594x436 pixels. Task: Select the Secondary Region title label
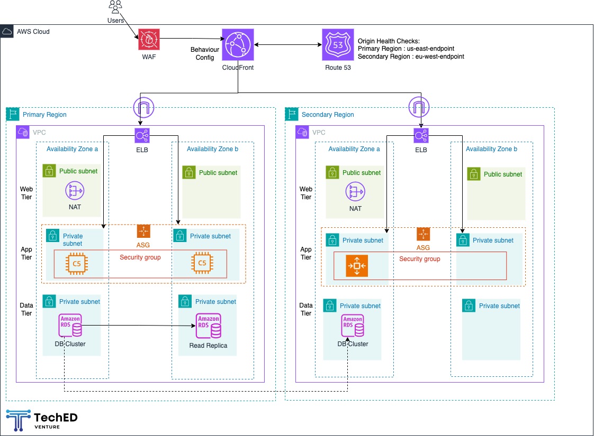coord(328,115)
